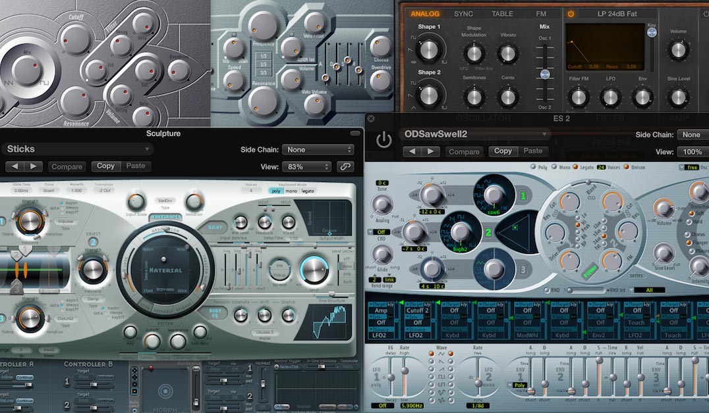The width and height of the screenshot is (709, 413).
Task: Open router target Amp dropdown
Action: pyautogui.click(x=381, y=310)
